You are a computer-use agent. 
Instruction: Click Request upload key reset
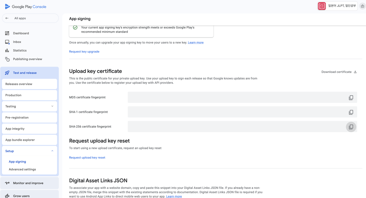click(87, 157)
